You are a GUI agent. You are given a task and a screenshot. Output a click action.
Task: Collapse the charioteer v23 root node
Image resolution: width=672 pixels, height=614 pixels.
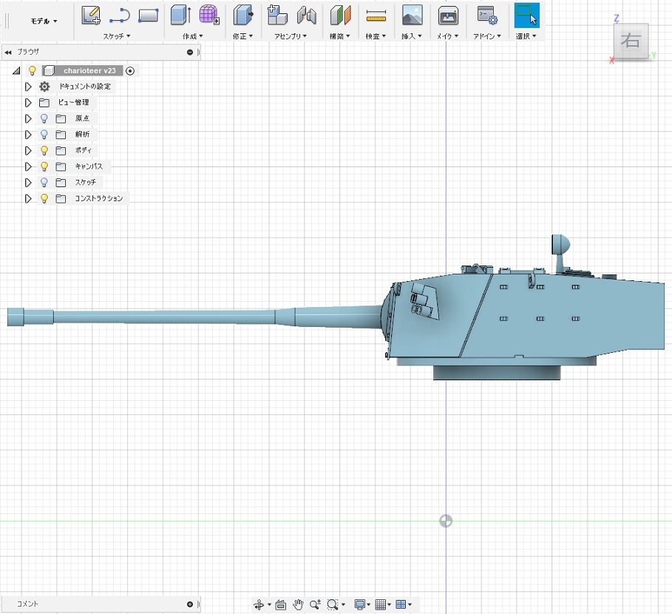(16, 71)
